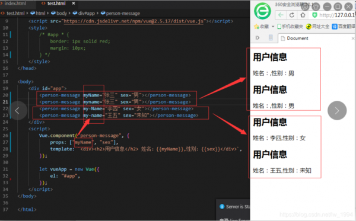Screen dimensions: 356x221
Task: Close the test.html editor tab
Action: (x=74, y=4)
